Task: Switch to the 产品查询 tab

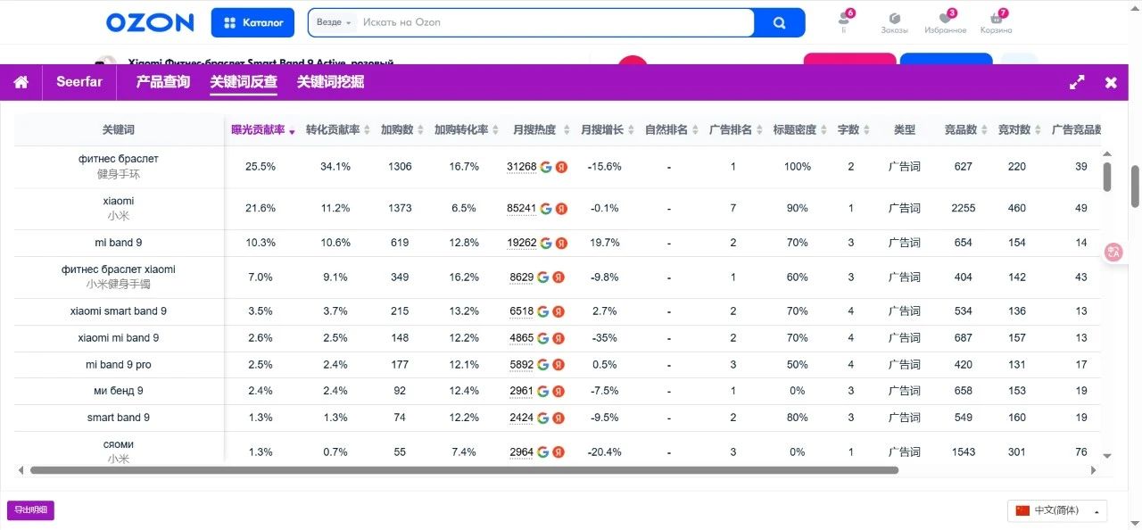Action: (162, 82)
